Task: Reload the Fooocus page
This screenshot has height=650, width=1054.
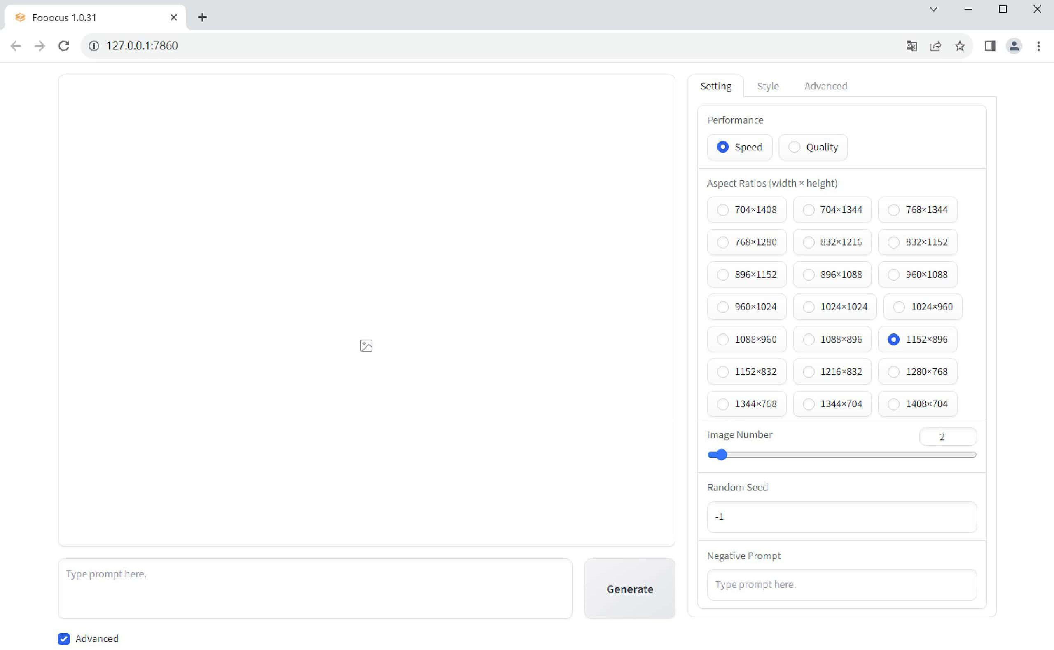Action: [64, 46]
